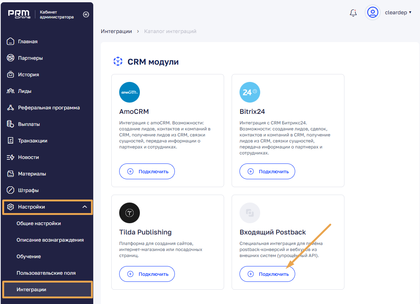This screenshot has height=304, width=420.
Task: Click the Tilda Publishing logo icon
Action: [x=129, y=213]
